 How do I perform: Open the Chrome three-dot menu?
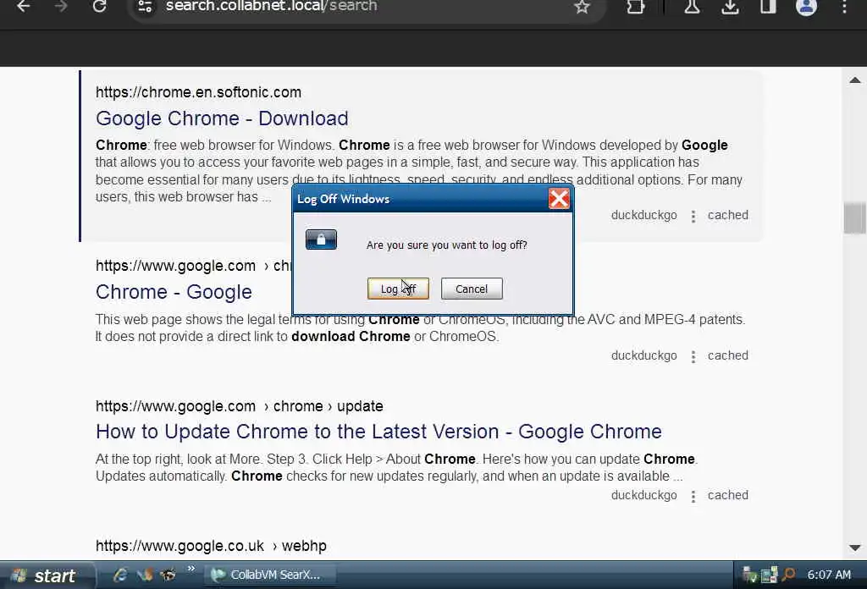click(x=844, y=7)
